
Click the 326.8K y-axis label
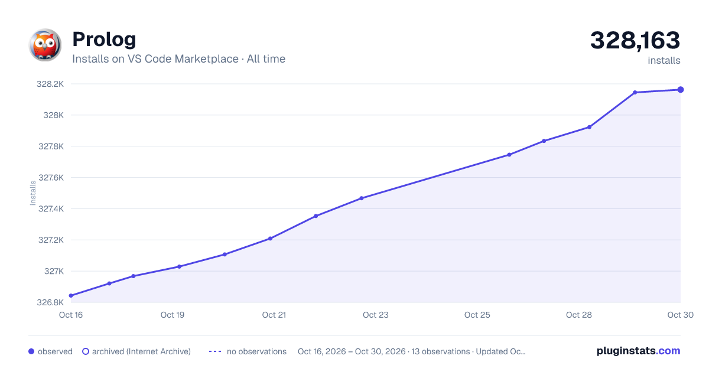pyautogui.click(x=50, y=303)
